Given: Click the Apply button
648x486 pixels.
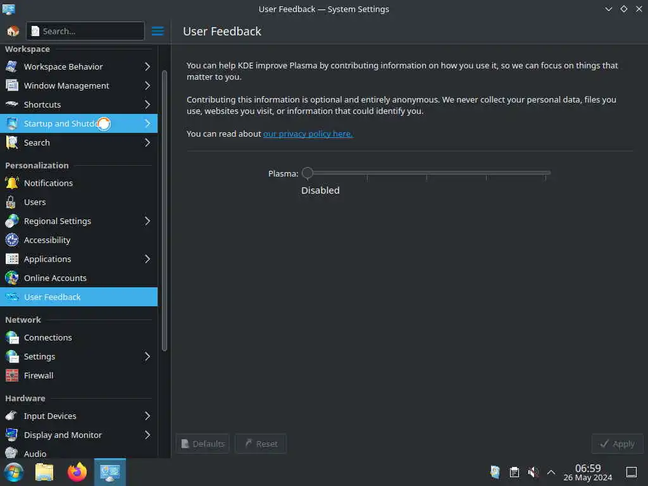Looking at the screenshot, I should point(618,444).
